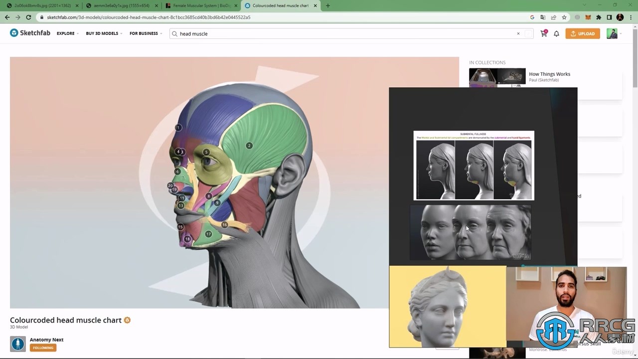The image size is (638, 359).
Task: Click the padlock site info icon
Action: click(42, 17)
